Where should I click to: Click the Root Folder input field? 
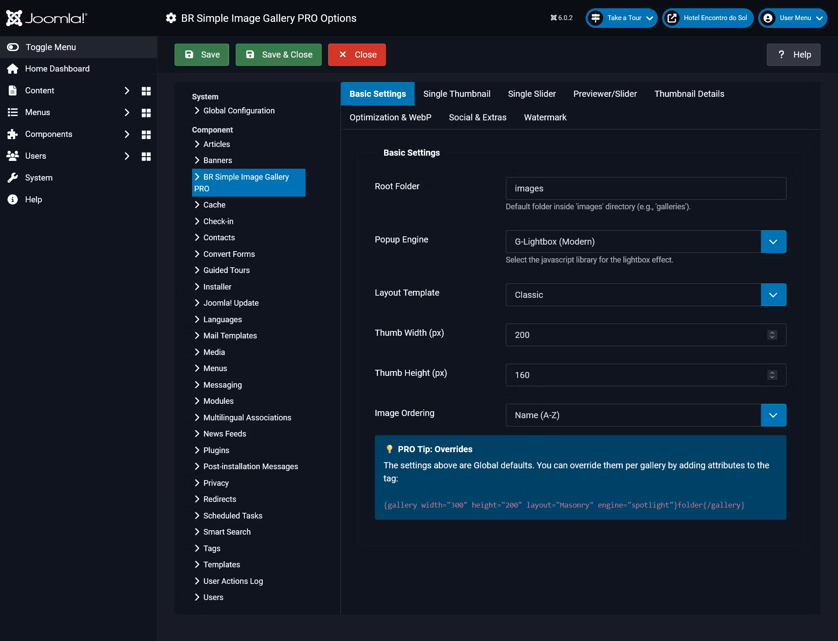pos(646,188)
